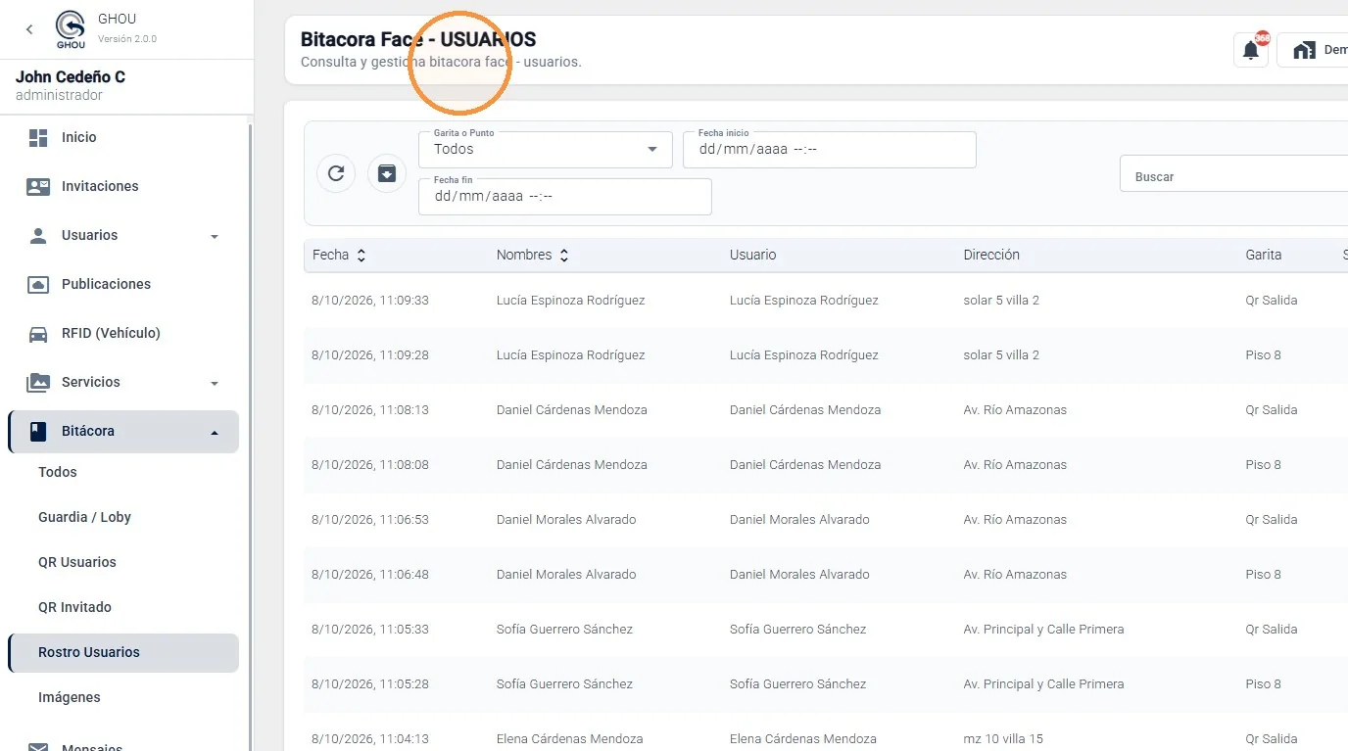Collapse sidebar with the back chevron
The width and height of the screenshot is (1348, 751).
pos(29,29)
